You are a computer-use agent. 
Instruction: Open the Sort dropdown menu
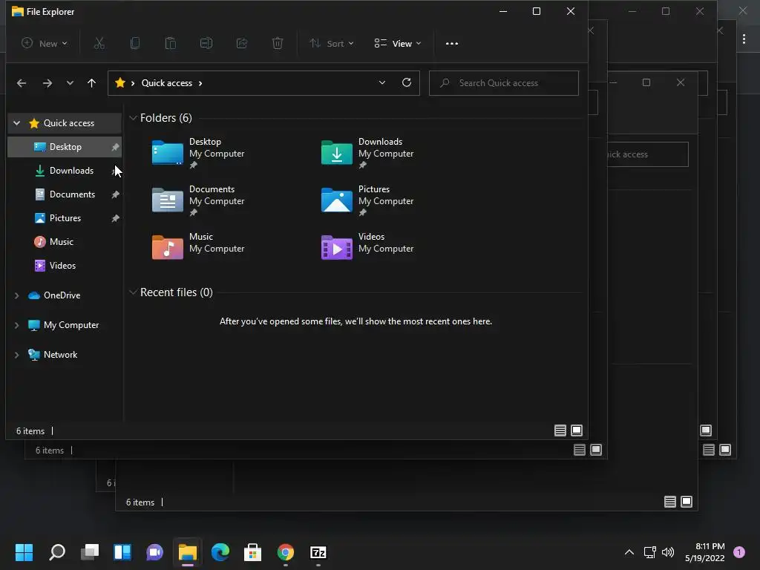pyautogui.click(x=332, y=44)
